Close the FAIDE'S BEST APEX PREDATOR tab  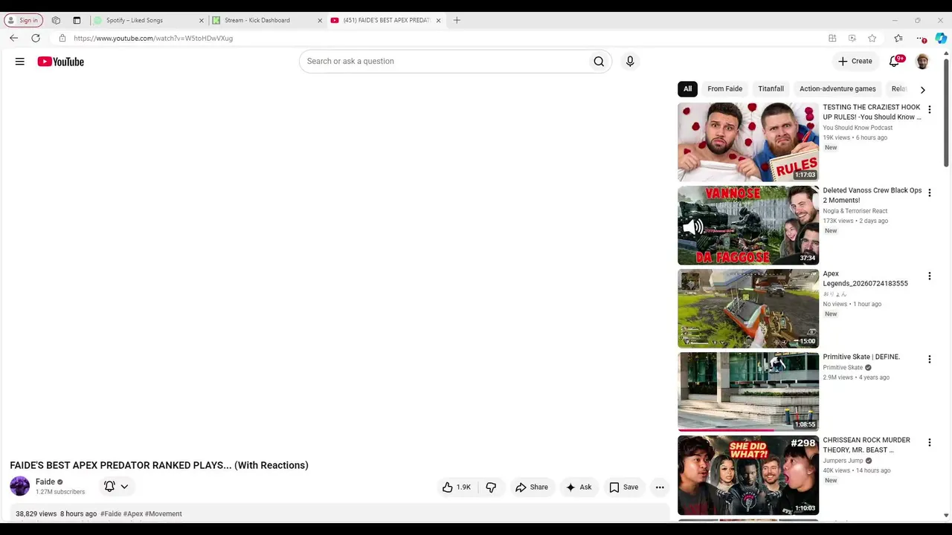click(438, 21)
